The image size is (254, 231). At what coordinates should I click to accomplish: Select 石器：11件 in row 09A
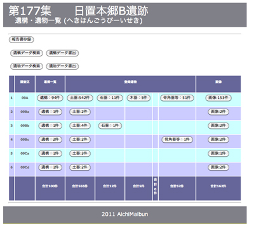point(110,98)
